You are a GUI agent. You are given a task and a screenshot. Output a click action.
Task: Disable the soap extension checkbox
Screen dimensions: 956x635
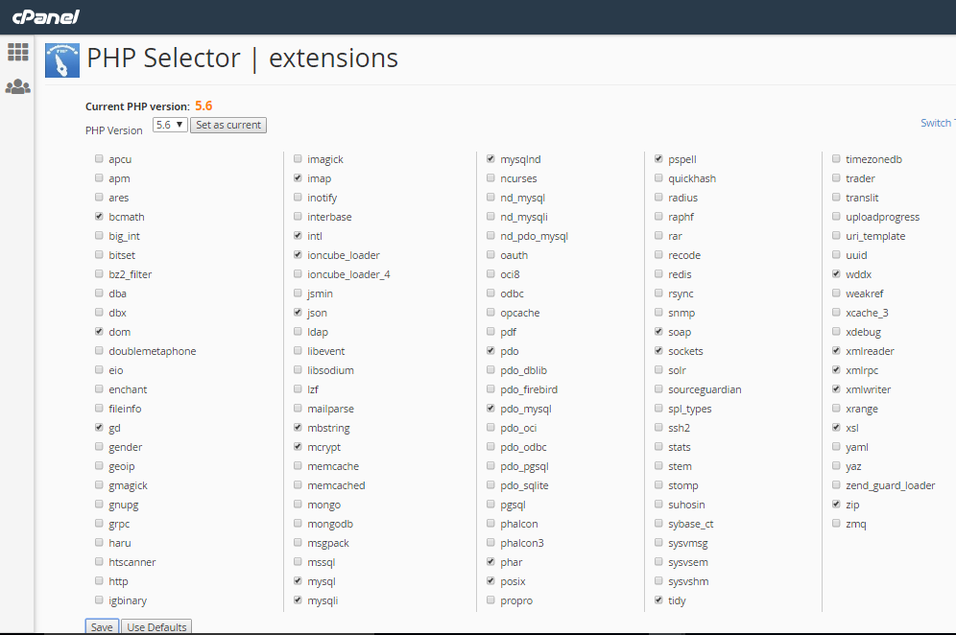(x=659, y=332)
